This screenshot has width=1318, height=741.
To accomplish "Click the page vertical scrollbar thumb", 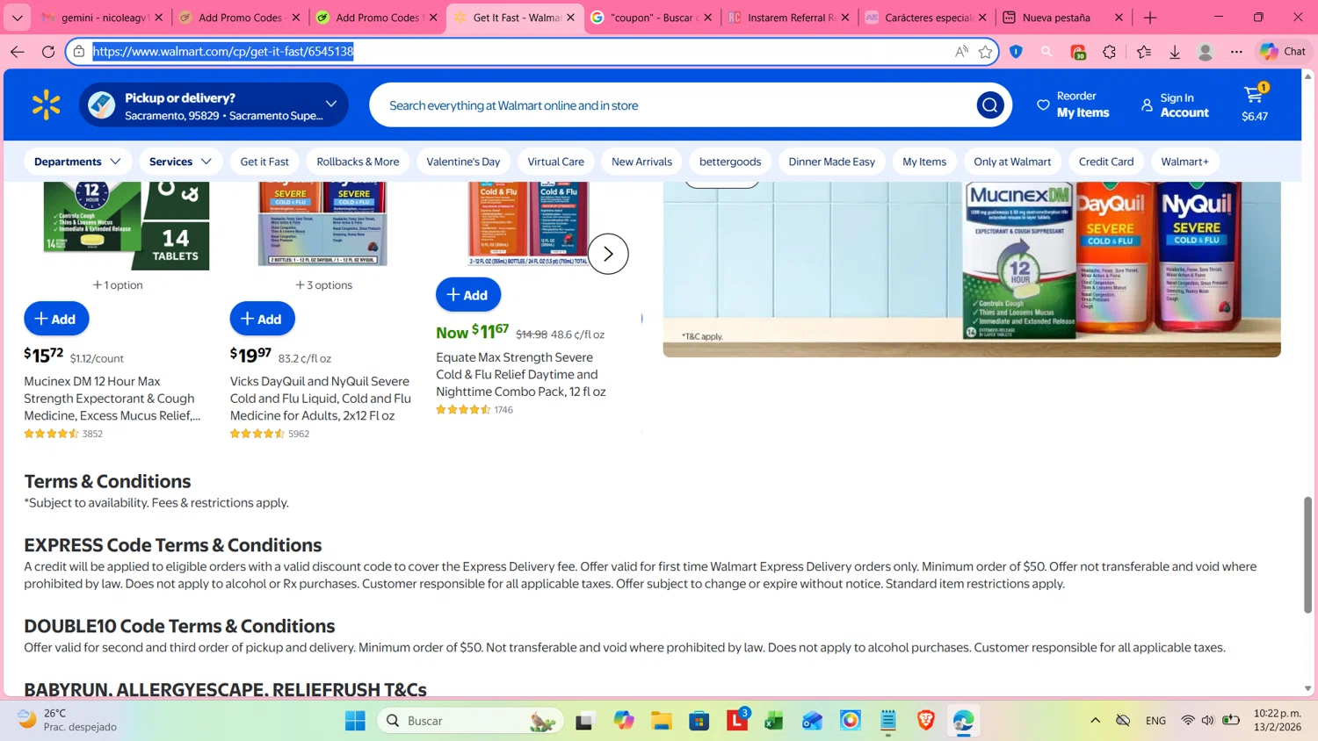I will tap(1307, 553).
